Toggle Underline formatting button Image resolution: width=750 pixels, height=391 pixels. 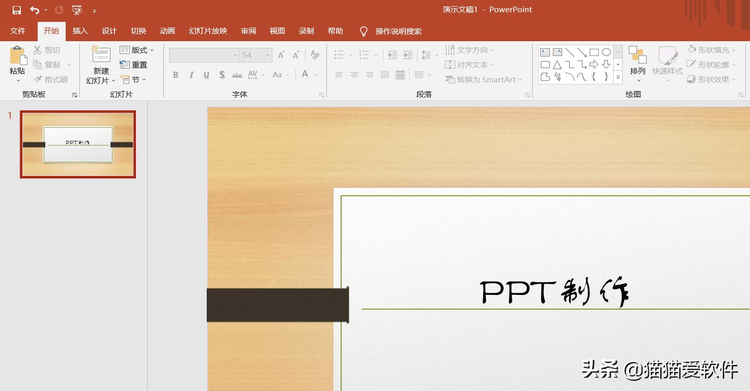point(206,75)
